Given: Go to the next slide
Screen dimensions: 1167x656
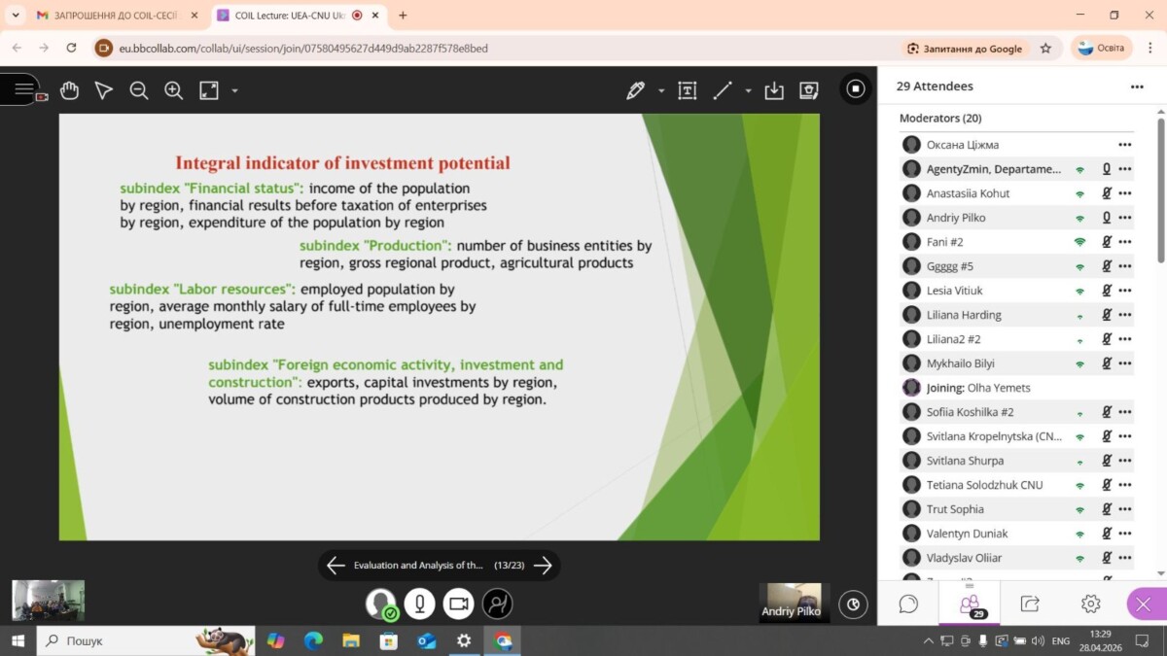Looking at the screenshot, I should coord(544,566).
